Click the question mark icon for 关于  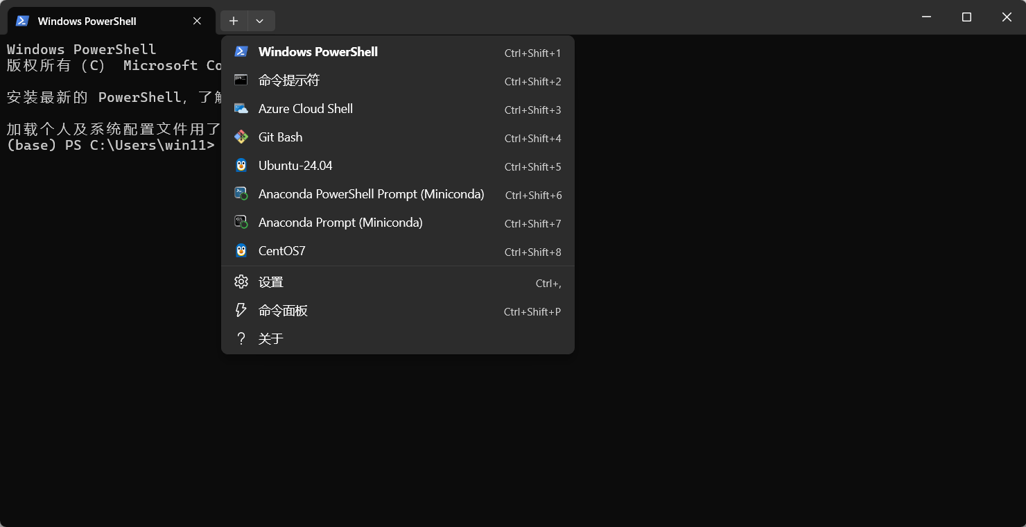[241, 338]
